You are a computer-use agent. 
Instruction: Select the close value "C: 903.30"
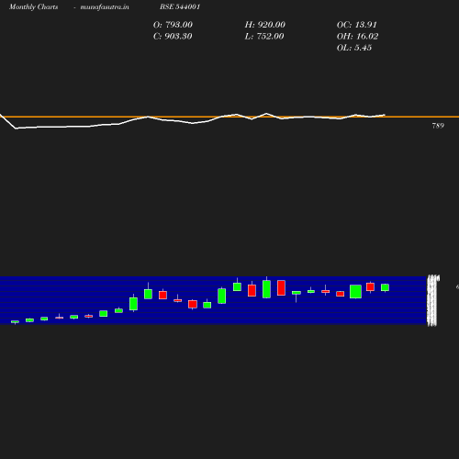(x=173, y=36)
